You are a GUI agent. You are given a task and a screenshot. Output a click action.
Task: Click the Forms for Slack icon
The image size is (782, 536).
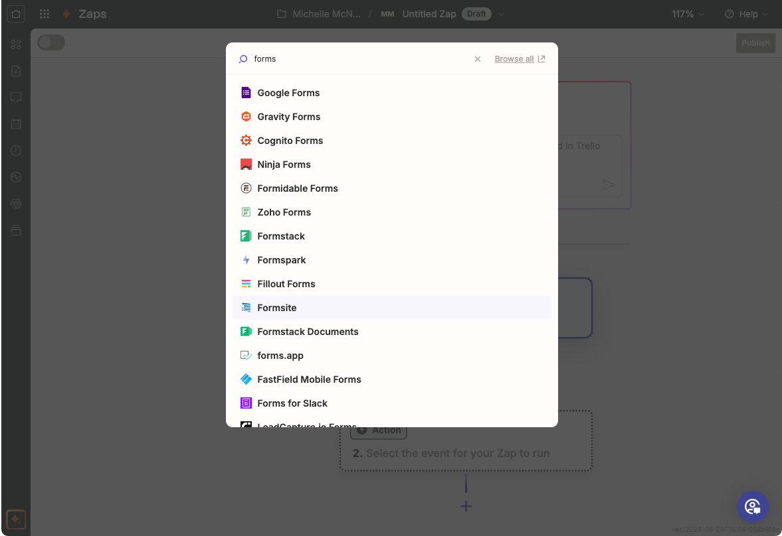(x=246, y=403)
